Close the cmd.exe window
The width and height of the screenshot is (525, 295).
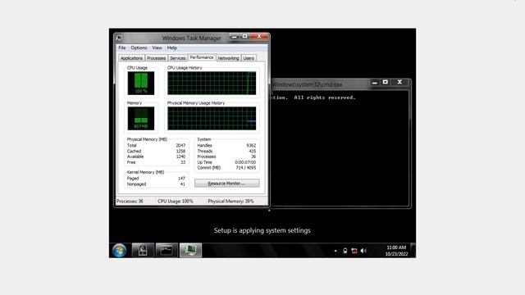[399, 82]
